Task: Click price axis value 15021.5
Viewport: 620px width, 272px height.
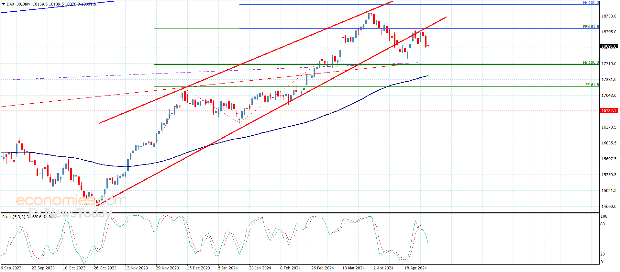Action: tap(609, 191)
